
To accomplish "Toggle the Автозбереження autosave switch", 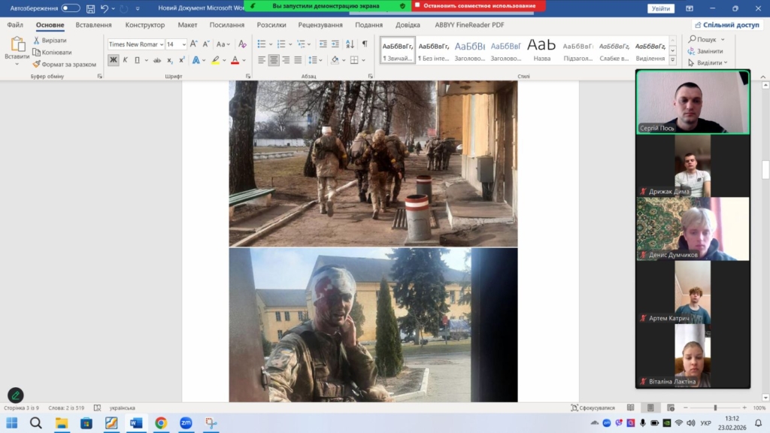I will click(x=70, y=8).
